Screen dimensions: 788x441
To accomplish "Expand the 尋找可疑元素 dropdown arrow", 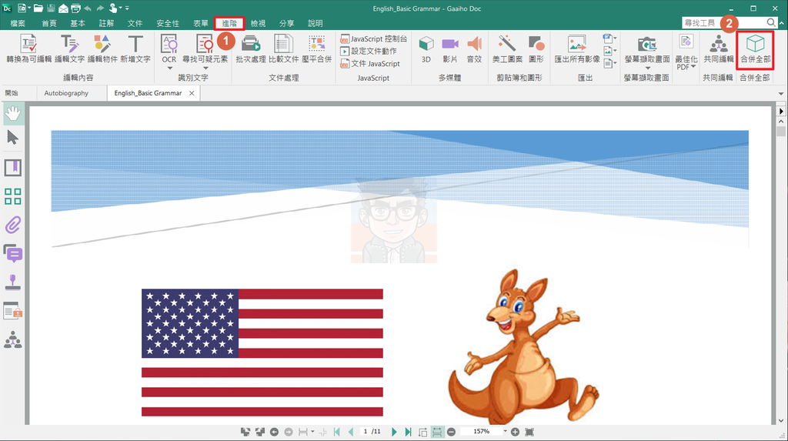I will tap(205, 68).
